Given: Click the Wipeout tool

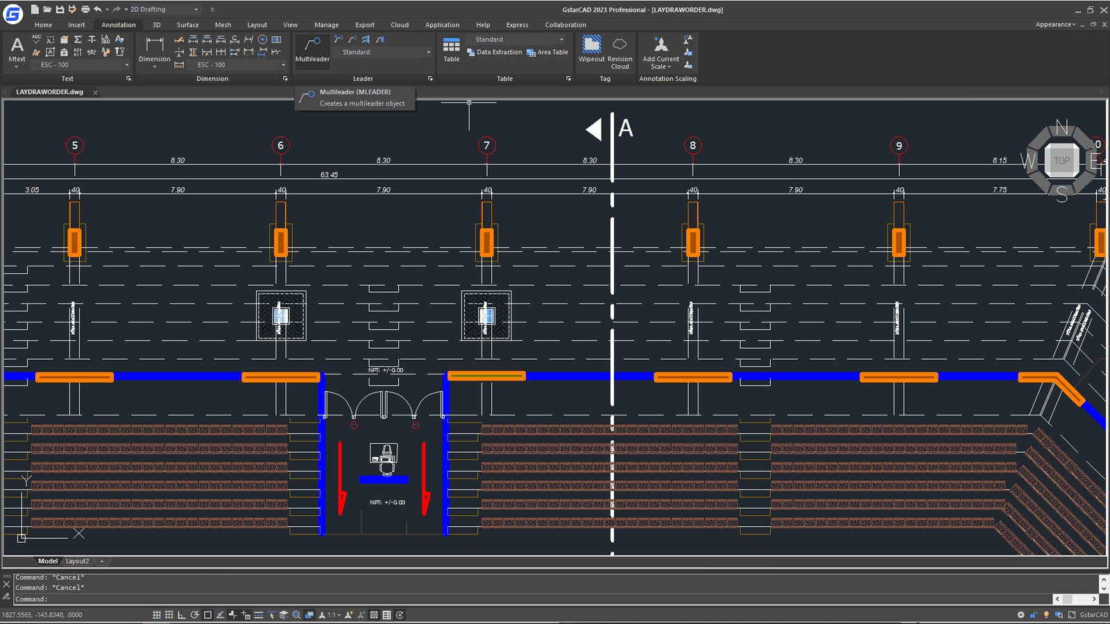Looking at the screenshot, I should [x=591, y=49].
